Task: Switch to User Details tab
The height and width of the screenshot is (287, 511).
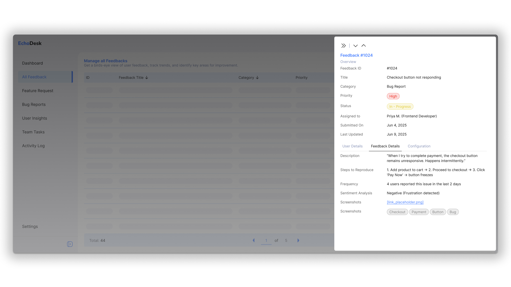Action: (352, 146)
